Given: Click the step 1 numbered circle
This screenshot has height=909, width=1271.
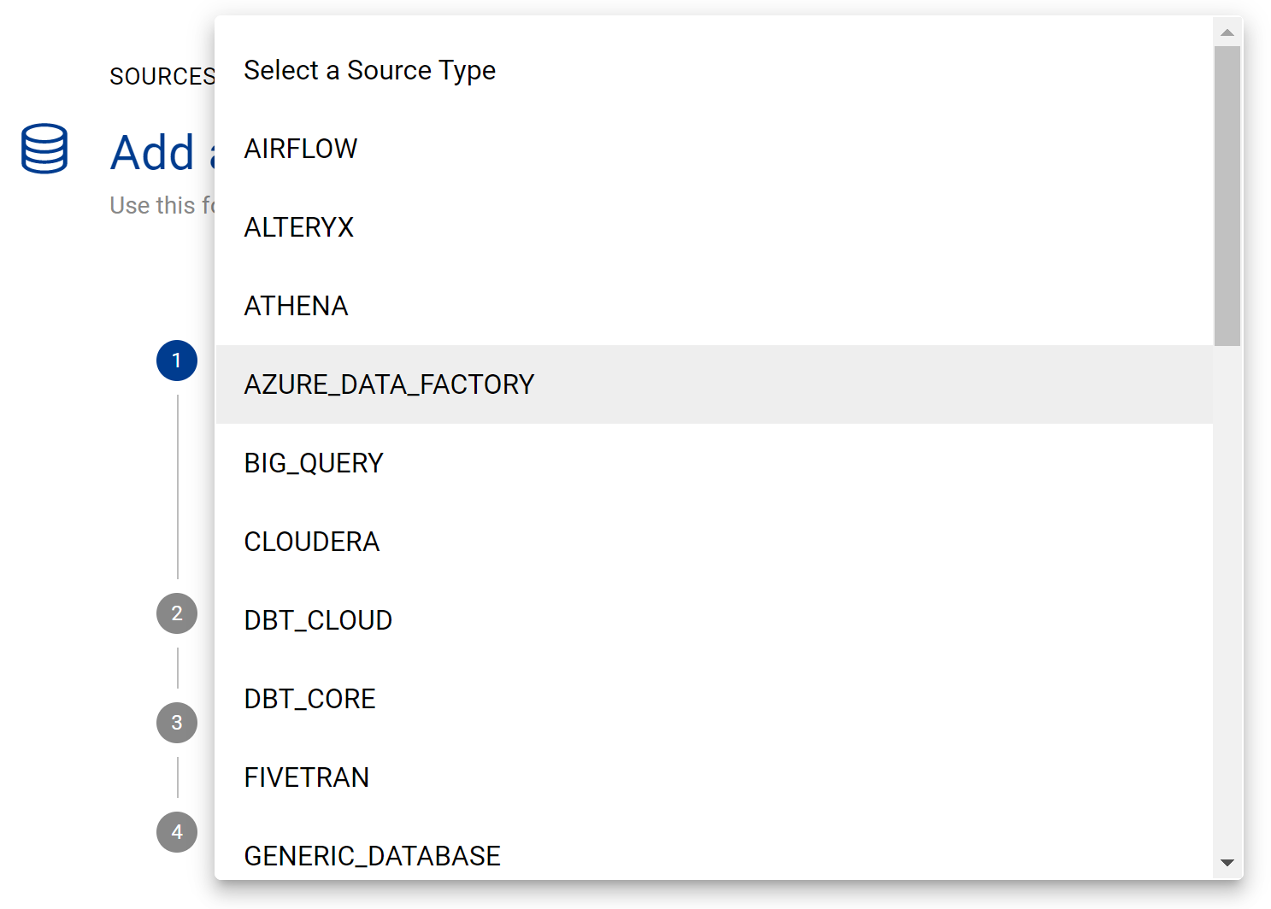Looking at the screenshot, I should point(177,361).
